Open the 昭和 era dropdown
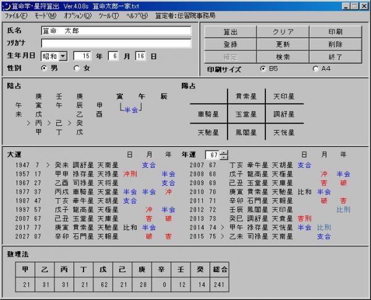The height and width of the screenshot is (300, 371). click(x=63, y=56)
